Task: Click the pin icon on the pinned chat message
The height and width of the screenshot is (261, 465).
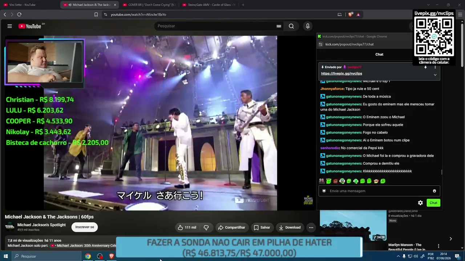Action: pyautogui.click(x=426, y=67)
